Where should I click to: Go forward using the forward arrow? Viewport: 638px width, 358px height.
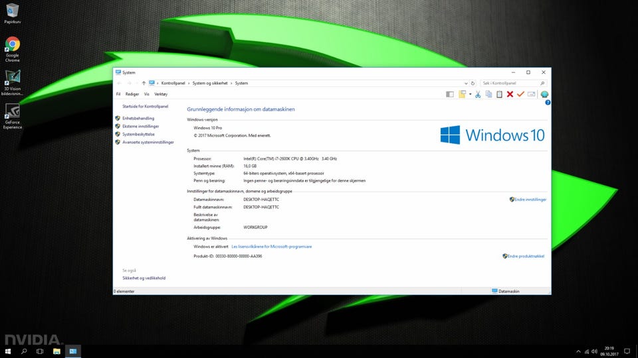(x=129, y=84)
